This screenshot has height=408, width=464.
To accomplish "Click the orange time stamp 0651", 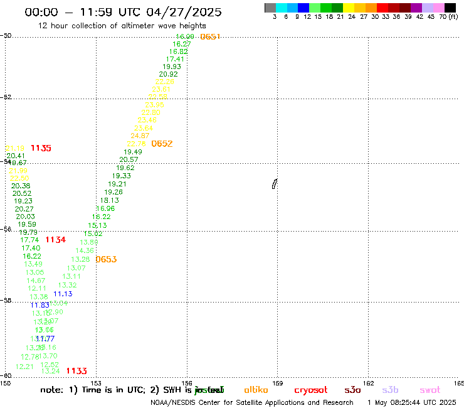I will (210, 37).
